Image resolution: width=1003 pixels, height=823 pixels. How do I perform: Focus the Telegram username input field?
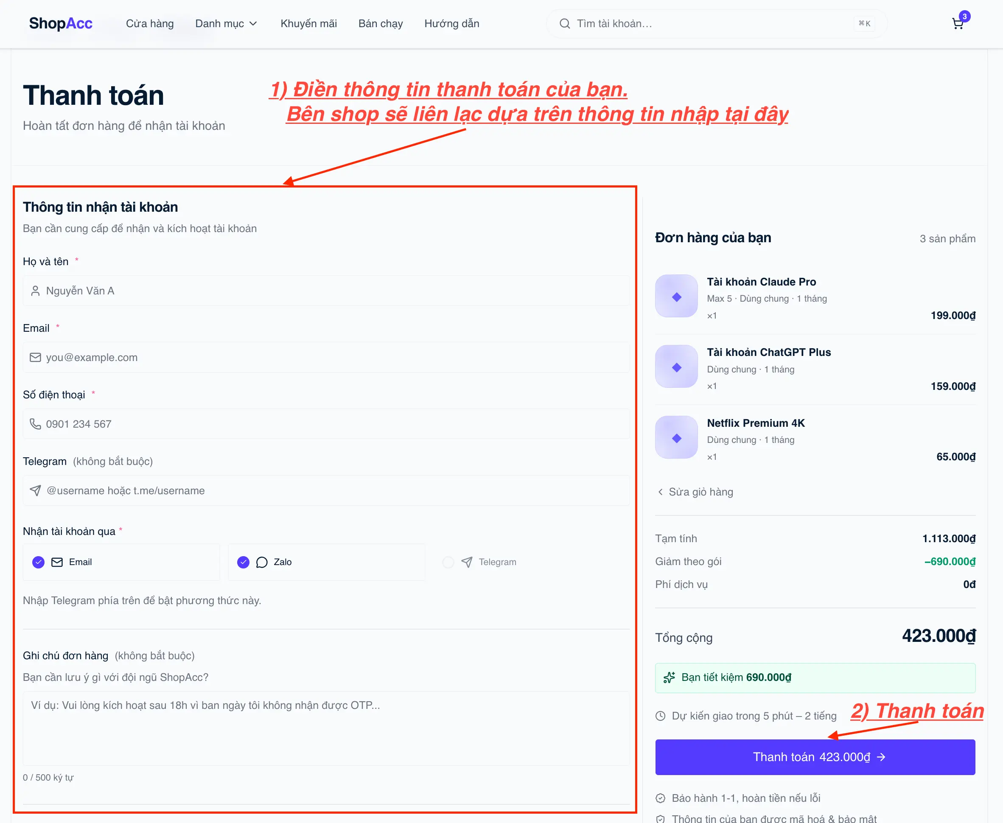coord(326,491)
